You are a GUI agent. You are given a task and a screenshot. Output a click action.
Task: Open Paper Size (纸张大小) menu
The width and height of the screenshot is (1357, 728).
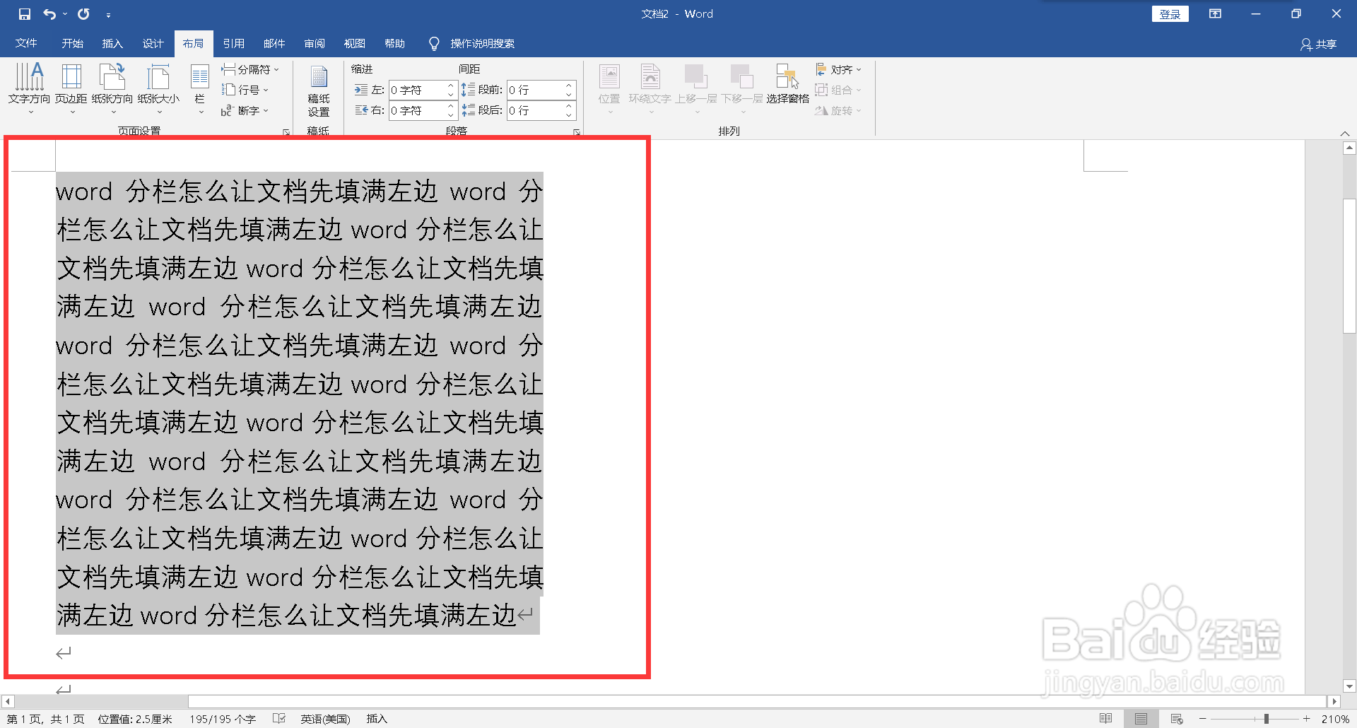pyautogui.click(x=158, y=88)
